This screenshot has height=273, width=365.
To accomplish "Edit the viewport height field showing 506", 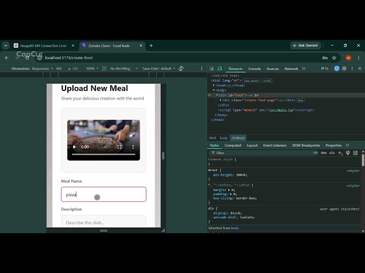I will [x=76, y=68].
